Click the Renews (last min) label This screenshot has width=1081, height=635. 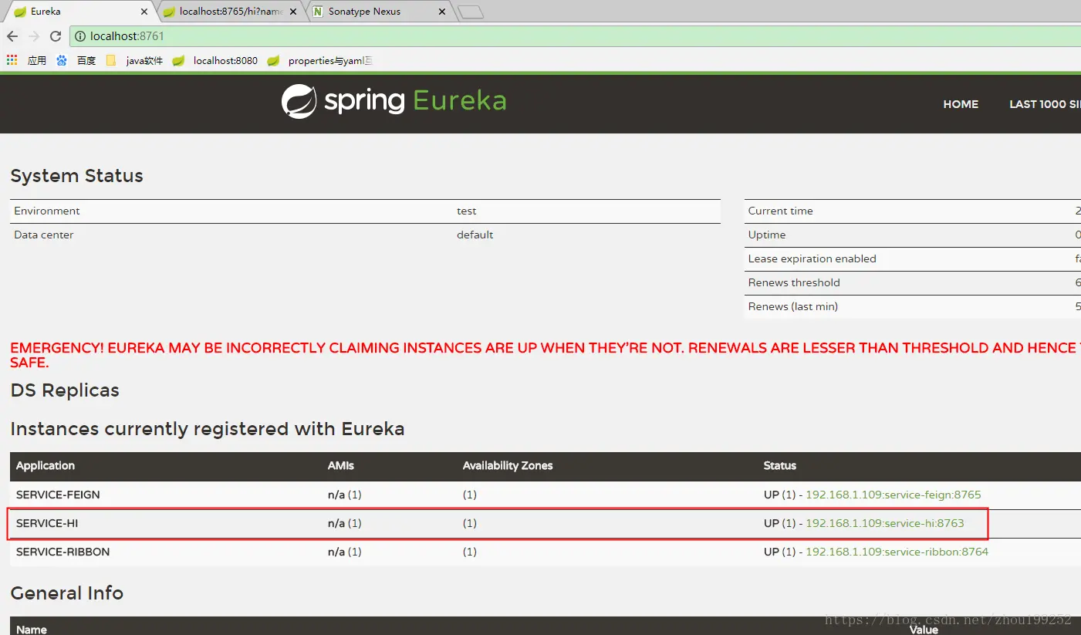[x=792, y=306]
